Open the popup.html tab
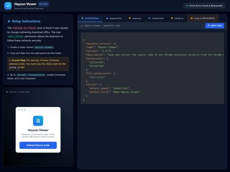 pyautogui.click(x=114, y=18)
